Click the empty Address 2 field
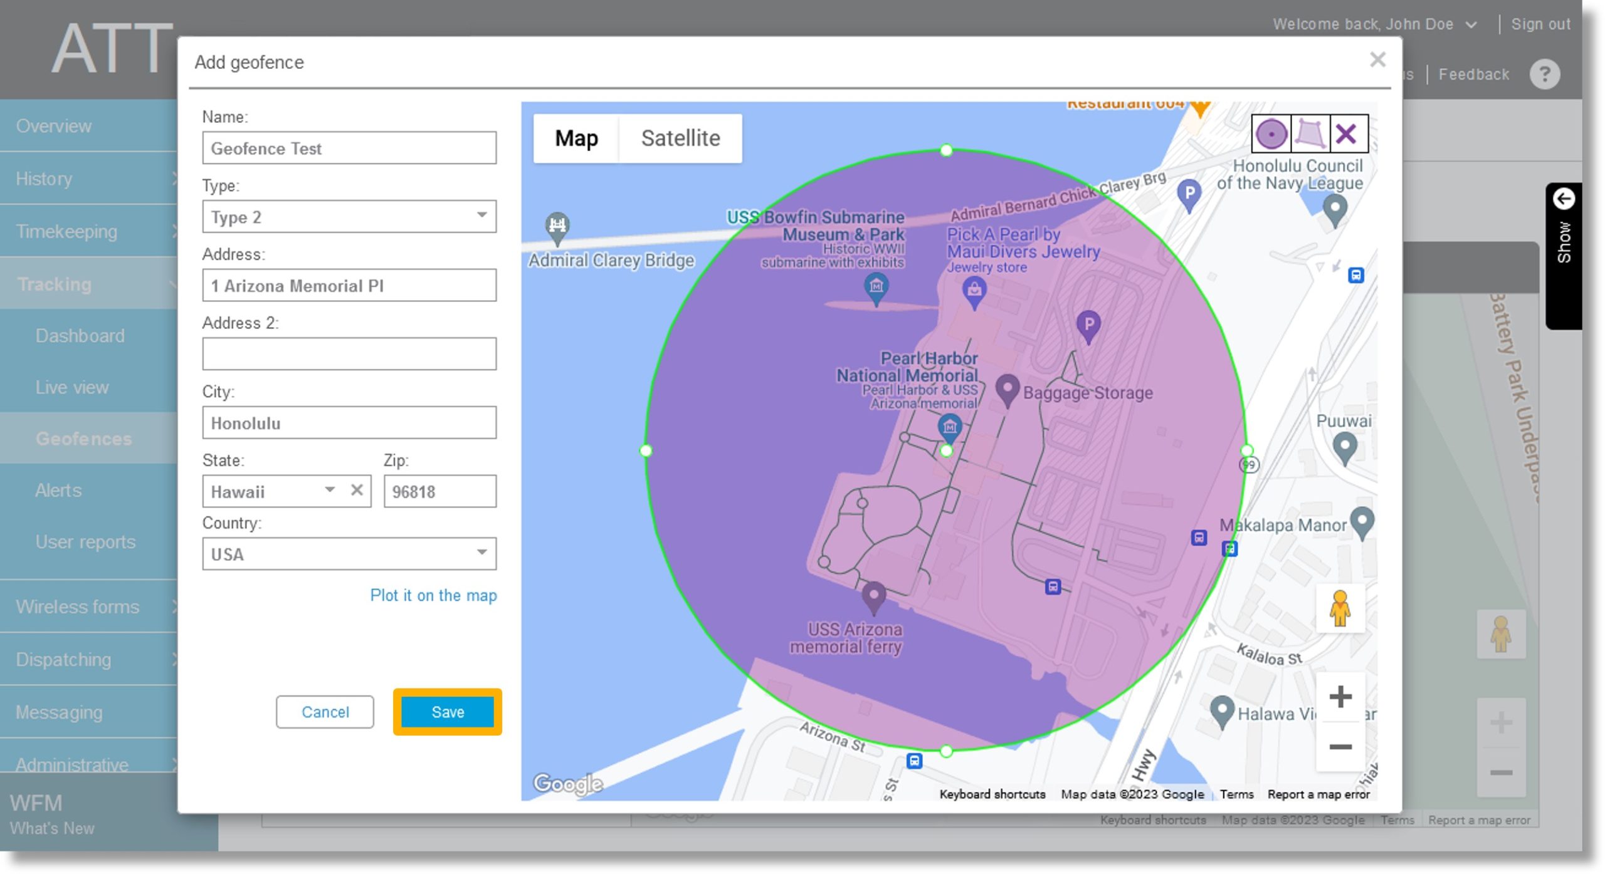 click(349, 354)
